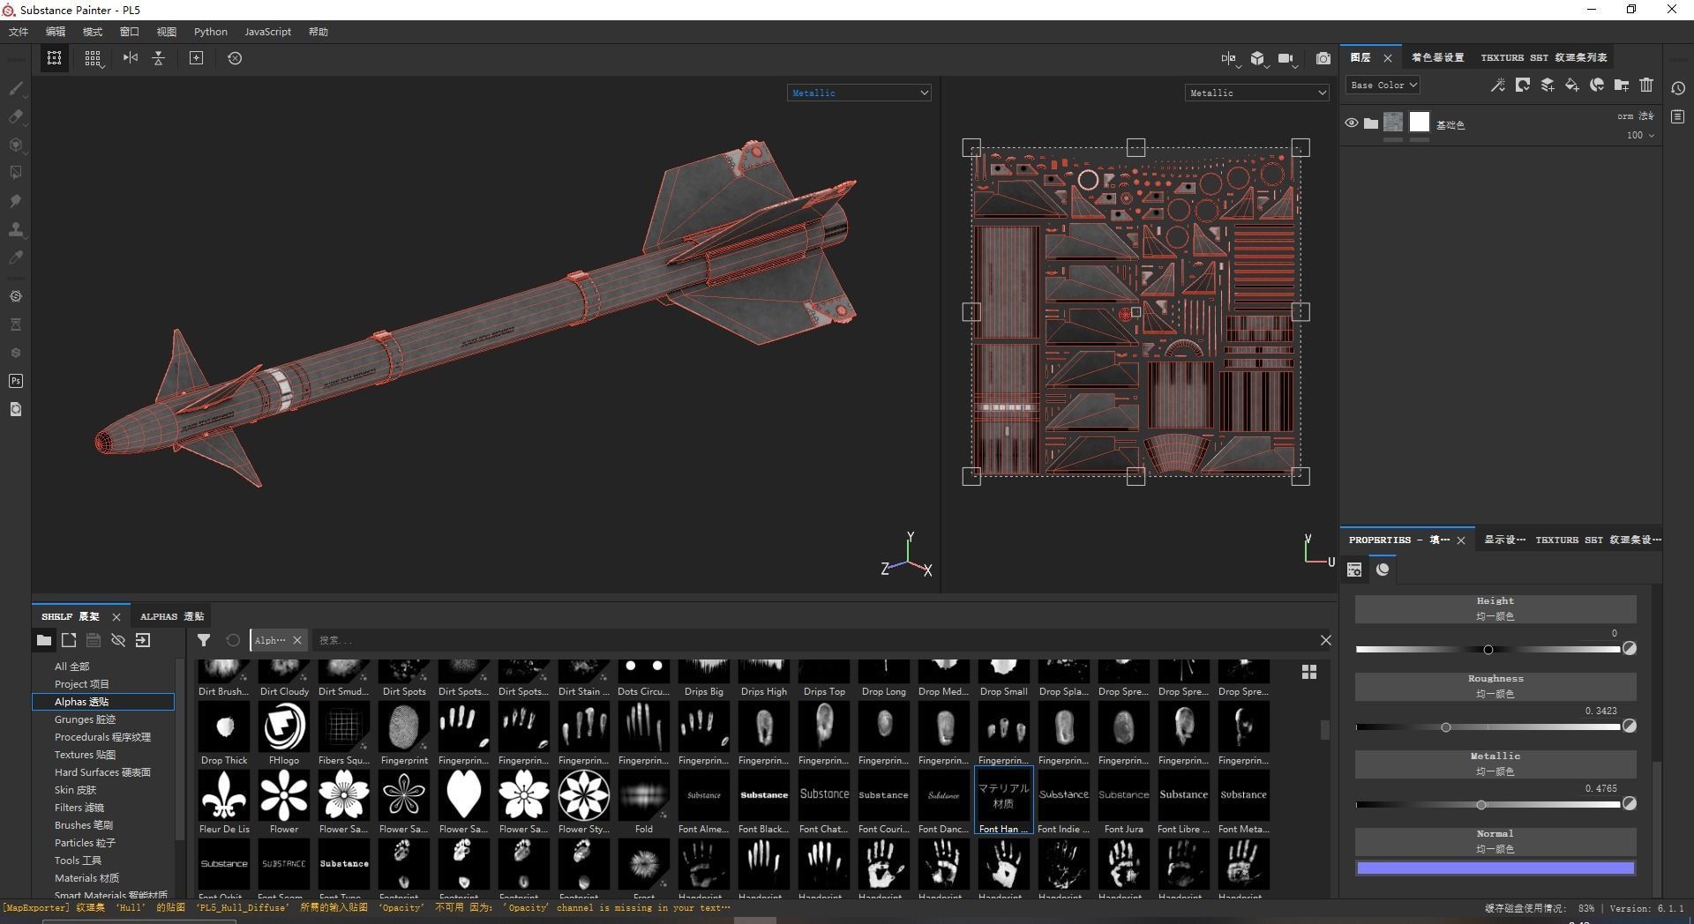Toggle vertical flip in top toolbar
This screenshot has height=924, width=1694.
coord(159,58)
